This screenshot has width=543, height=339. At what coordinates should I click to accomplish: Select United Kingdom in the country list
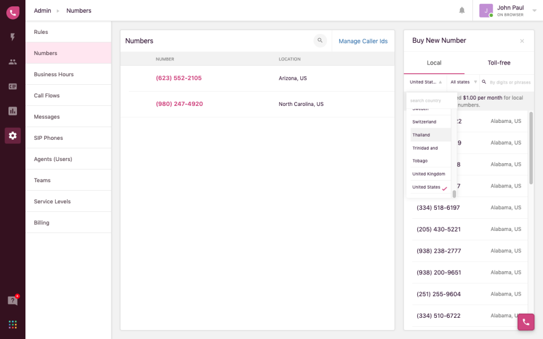[x=428, y=174]
